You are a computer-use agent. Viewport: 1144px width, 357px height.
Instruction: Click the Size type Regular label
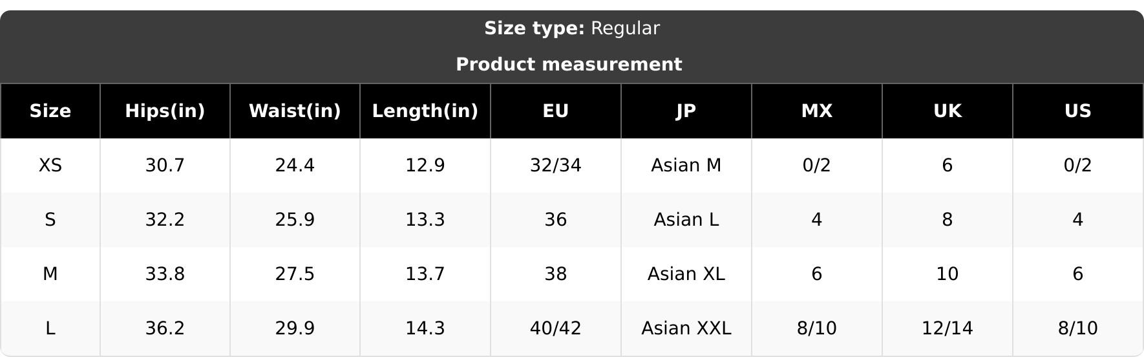click(x=572, y=28)
